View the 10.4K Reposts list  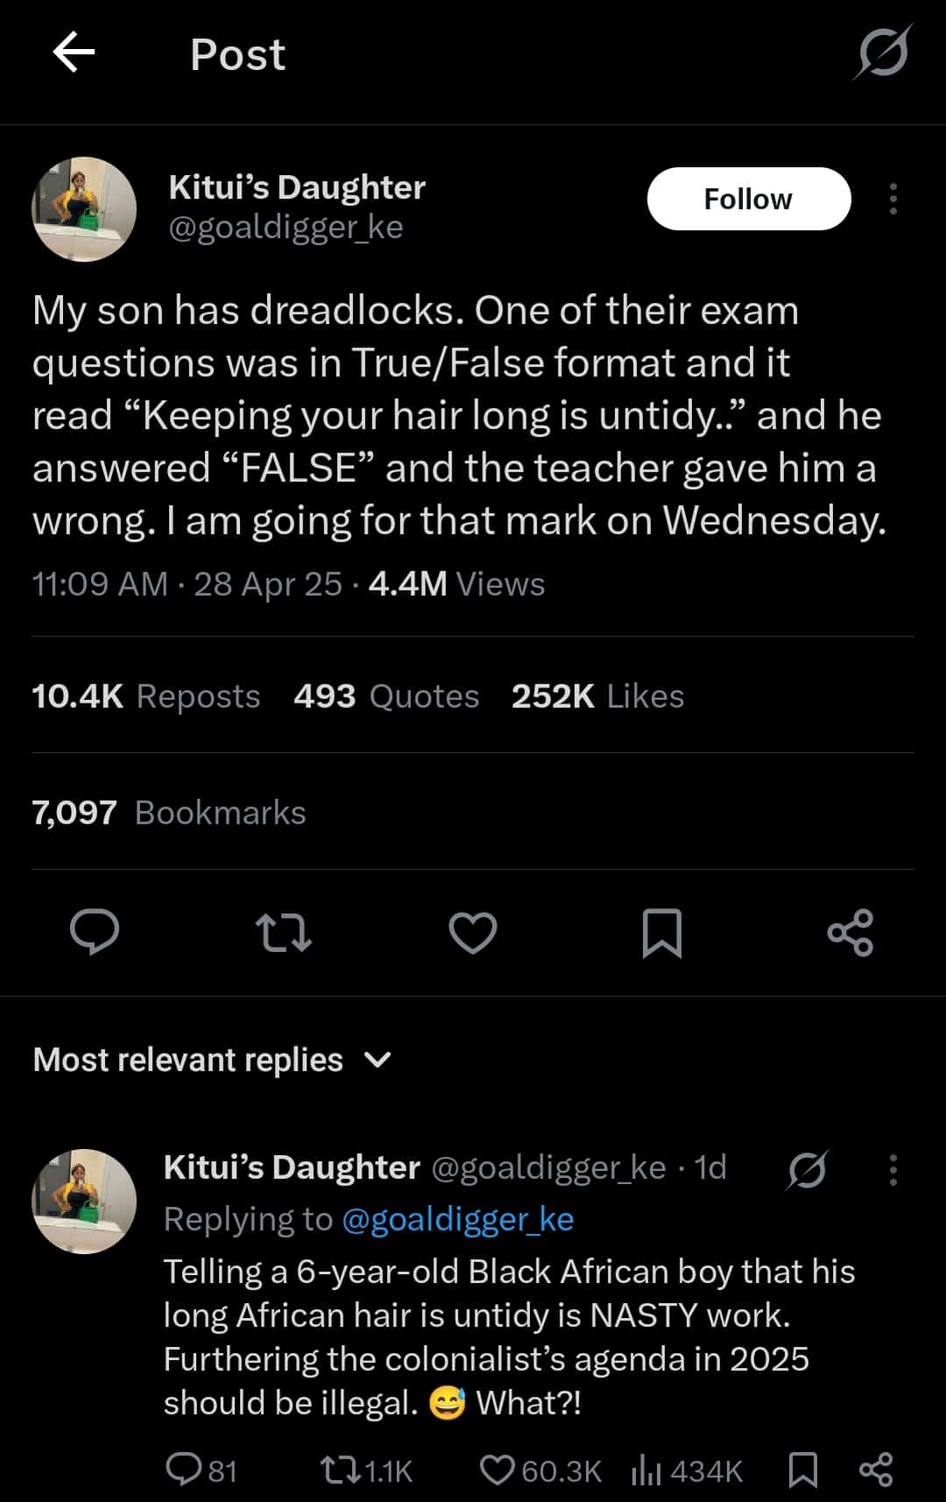pyautogui.click(x=146, y=696)
